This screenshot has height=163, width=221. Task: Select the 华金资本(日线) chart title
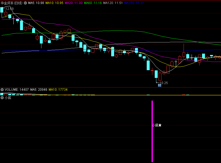coord(11,3)
